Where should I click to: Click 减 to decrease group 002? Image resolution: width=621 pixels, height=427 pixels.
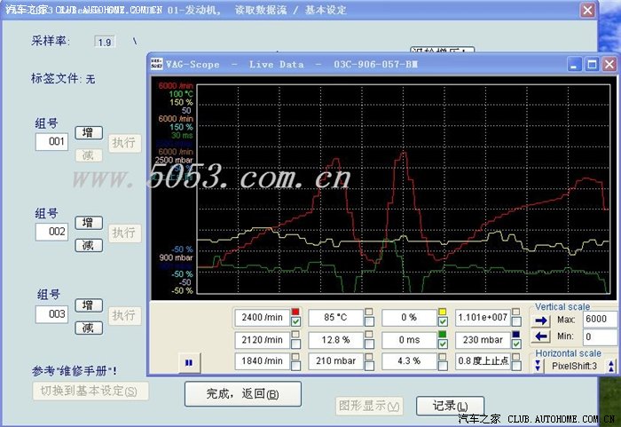(x=89, y=245)
